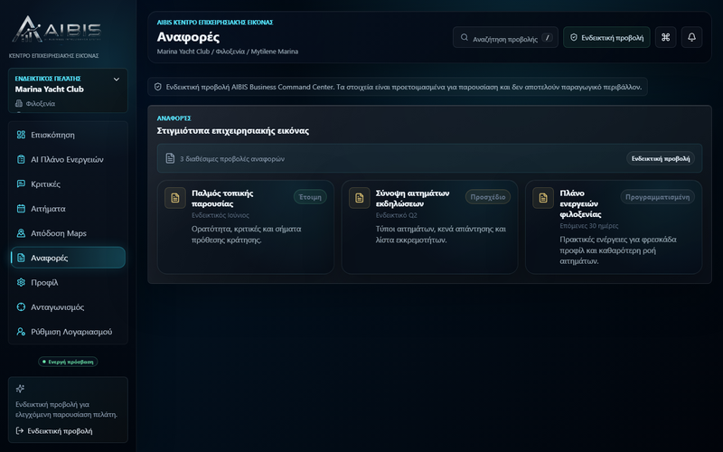Click the Αναφορές document icon in sidebar
723x452 pixels.
coord(21,258)
